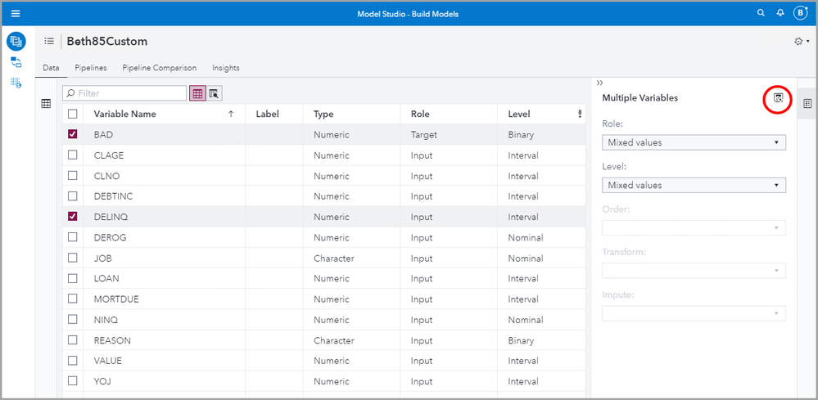Switch to the Pipelines tab

[91, 68]
